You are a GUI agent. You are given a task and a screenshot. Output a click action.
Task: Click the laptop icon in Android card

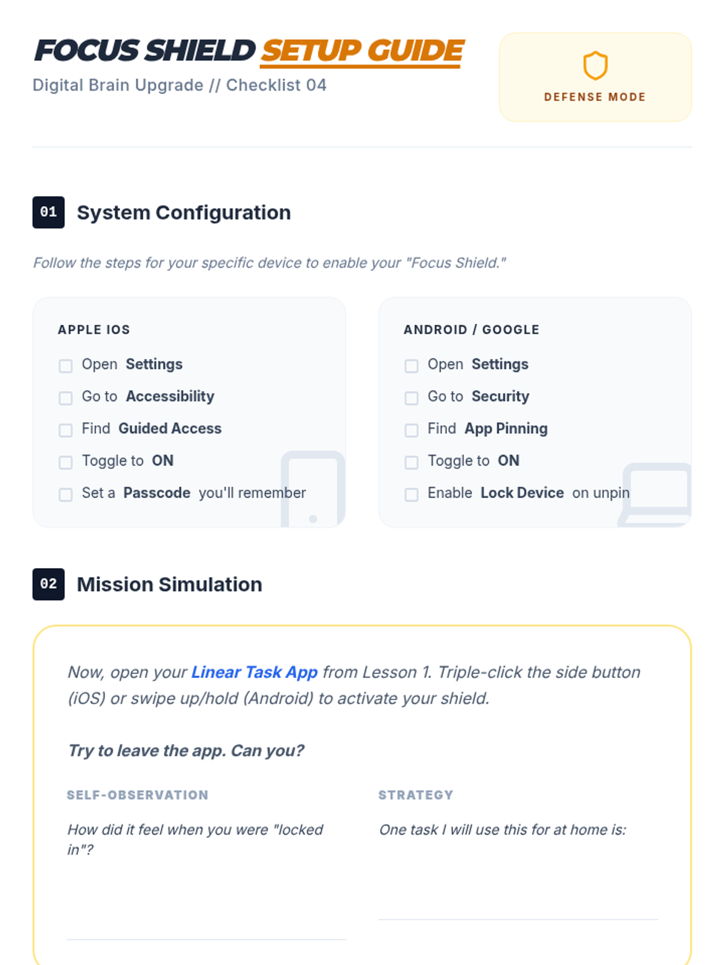click(x=656, y=495)
